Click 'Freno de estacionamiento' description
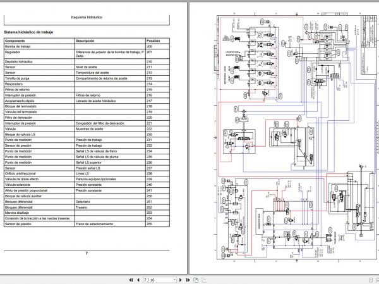Screen dimensions: 379x284 point(94,224)
